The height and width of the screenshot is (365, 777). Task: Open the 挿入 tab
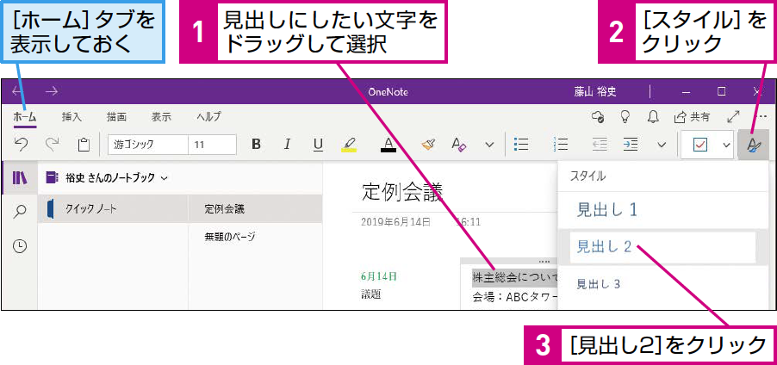71,117
